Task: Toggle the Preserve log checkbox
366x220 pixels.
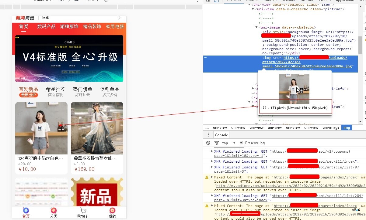Action: coord(242,143)
